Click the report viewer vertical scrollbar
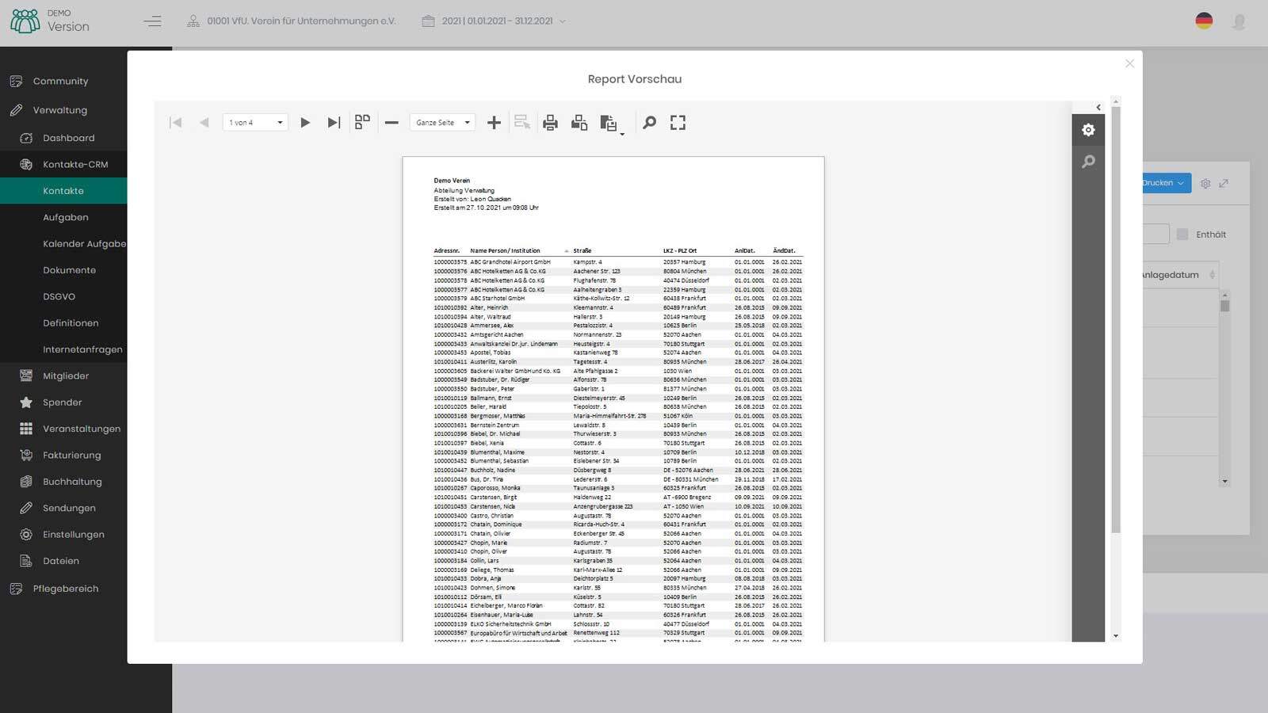Screen dimensions: 1268x713 tap(1116, 319)
